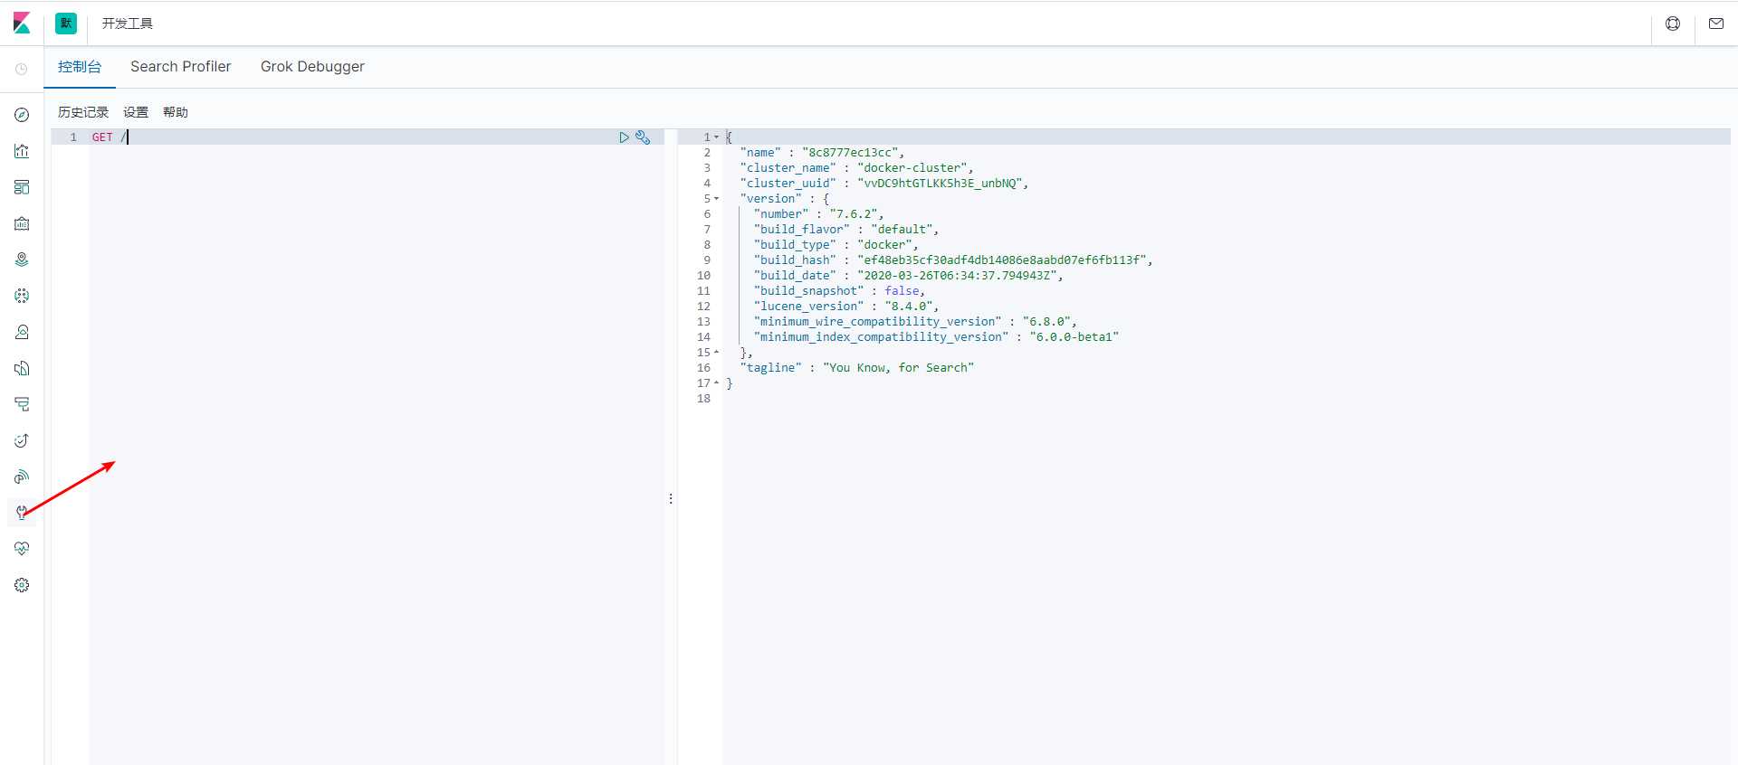This screenshot has height=765, width=1738.
Task: Open Canvas icon in sidebar
Action: tap(22, 223)
